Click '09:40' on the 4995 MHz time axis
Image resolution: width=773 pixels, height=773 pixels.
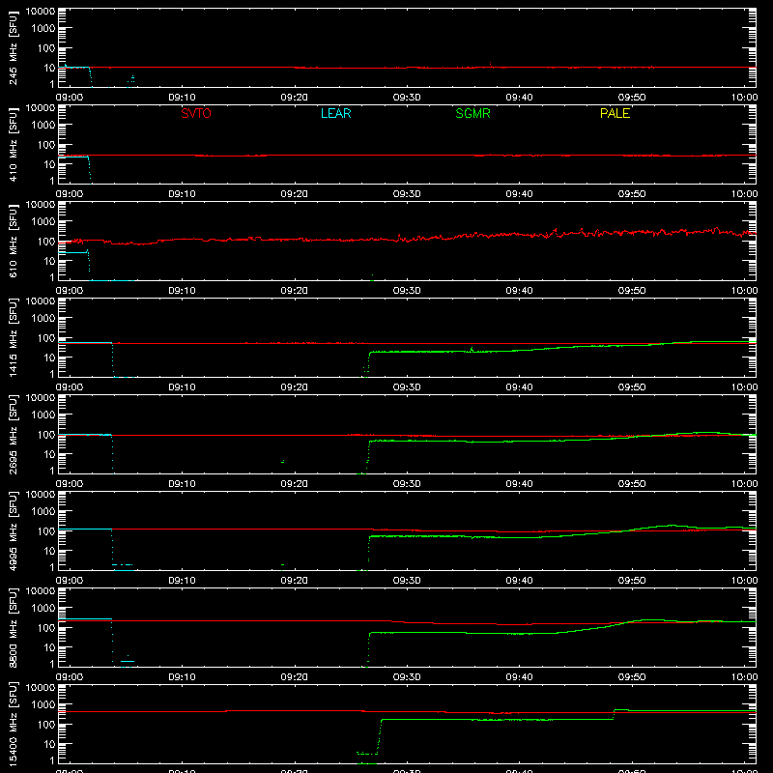(x=519, y=581)
